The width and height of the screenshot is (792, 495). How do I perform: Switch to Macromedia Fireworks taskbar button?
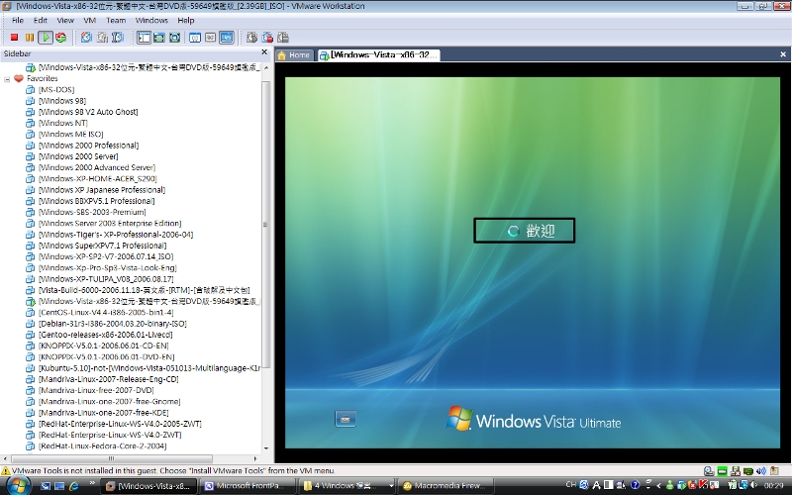click(x=446, y=486)
